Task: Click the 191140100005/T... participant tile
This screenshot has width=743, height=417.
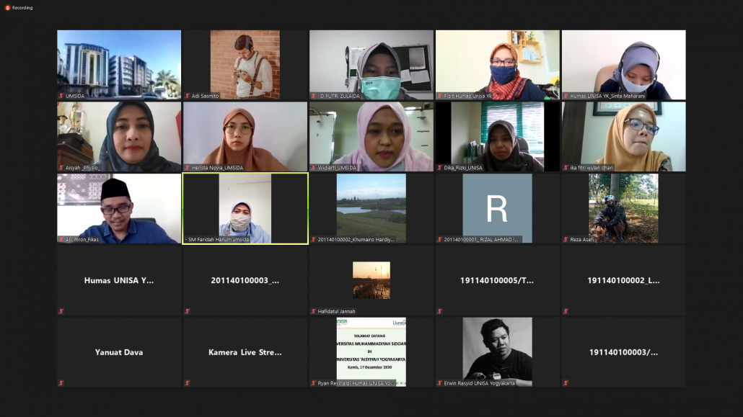Action: click(x=497, y=281)
